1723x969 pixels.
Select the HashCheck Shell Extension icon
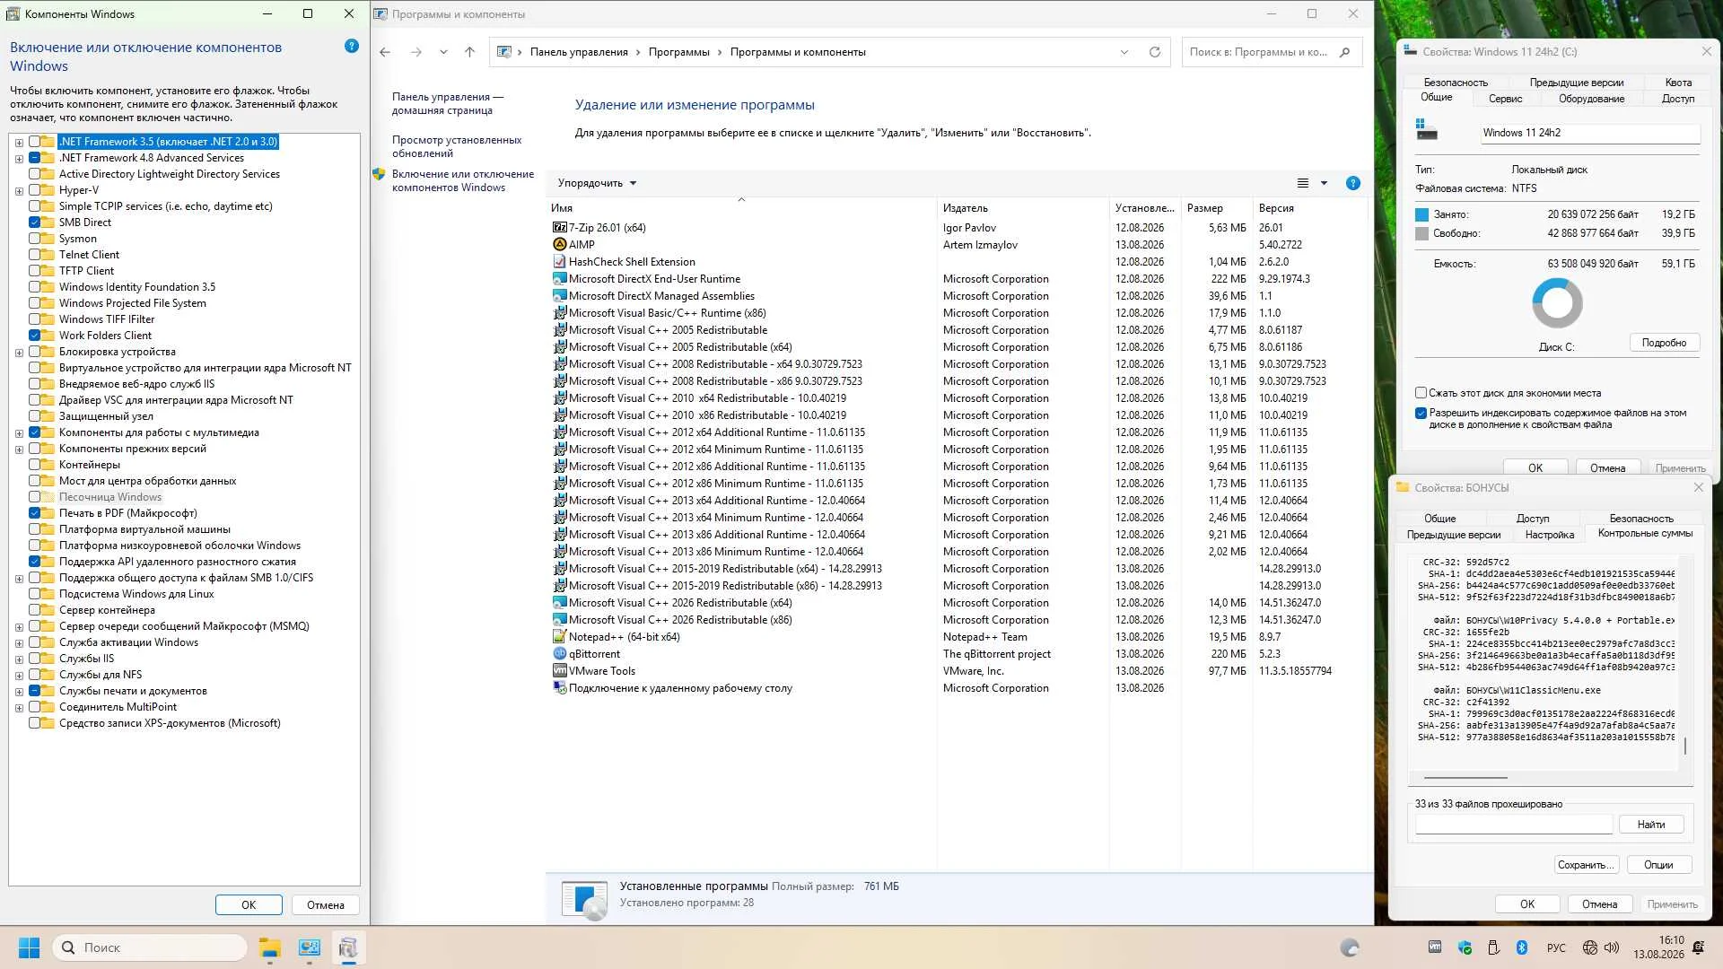pos(560,262)
